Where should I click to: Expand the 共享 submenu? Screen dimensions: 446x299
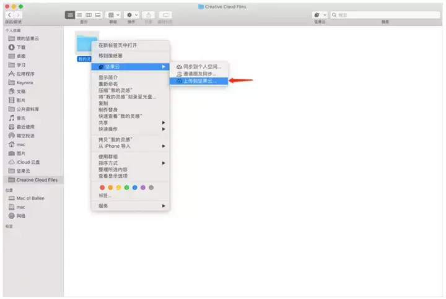(x=130, y=123)
